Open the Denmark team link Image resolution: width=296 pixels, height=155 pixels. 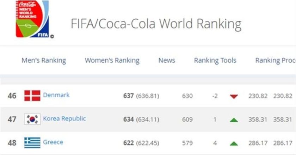tap(56, 95)
